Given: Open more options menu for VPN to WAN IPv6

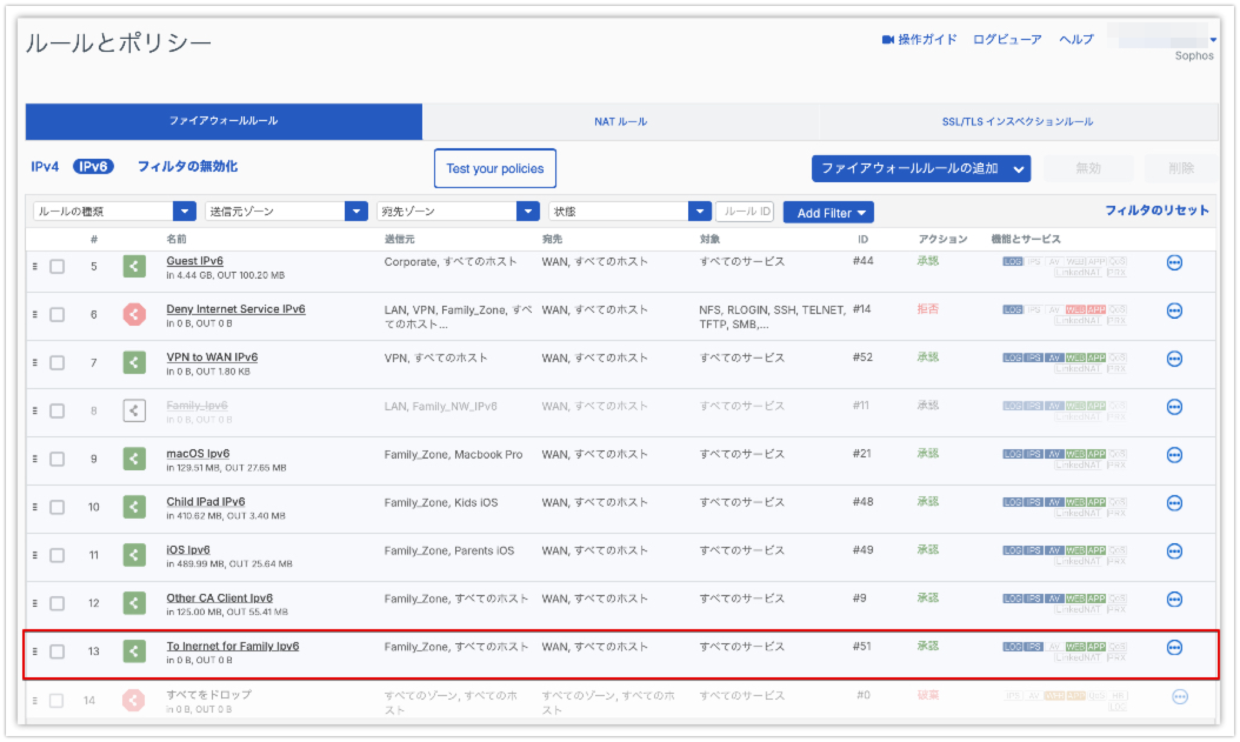Looking at the screenshot, I should point(1174,359).
